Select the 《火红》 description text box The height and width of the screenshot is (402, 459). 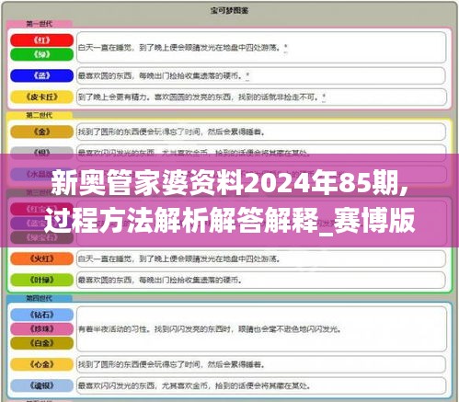point(261,258)
